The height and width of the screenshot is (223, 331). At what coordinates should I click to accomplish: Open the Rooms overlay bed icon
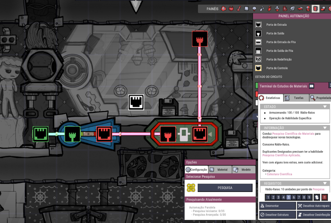pos(300,9)
